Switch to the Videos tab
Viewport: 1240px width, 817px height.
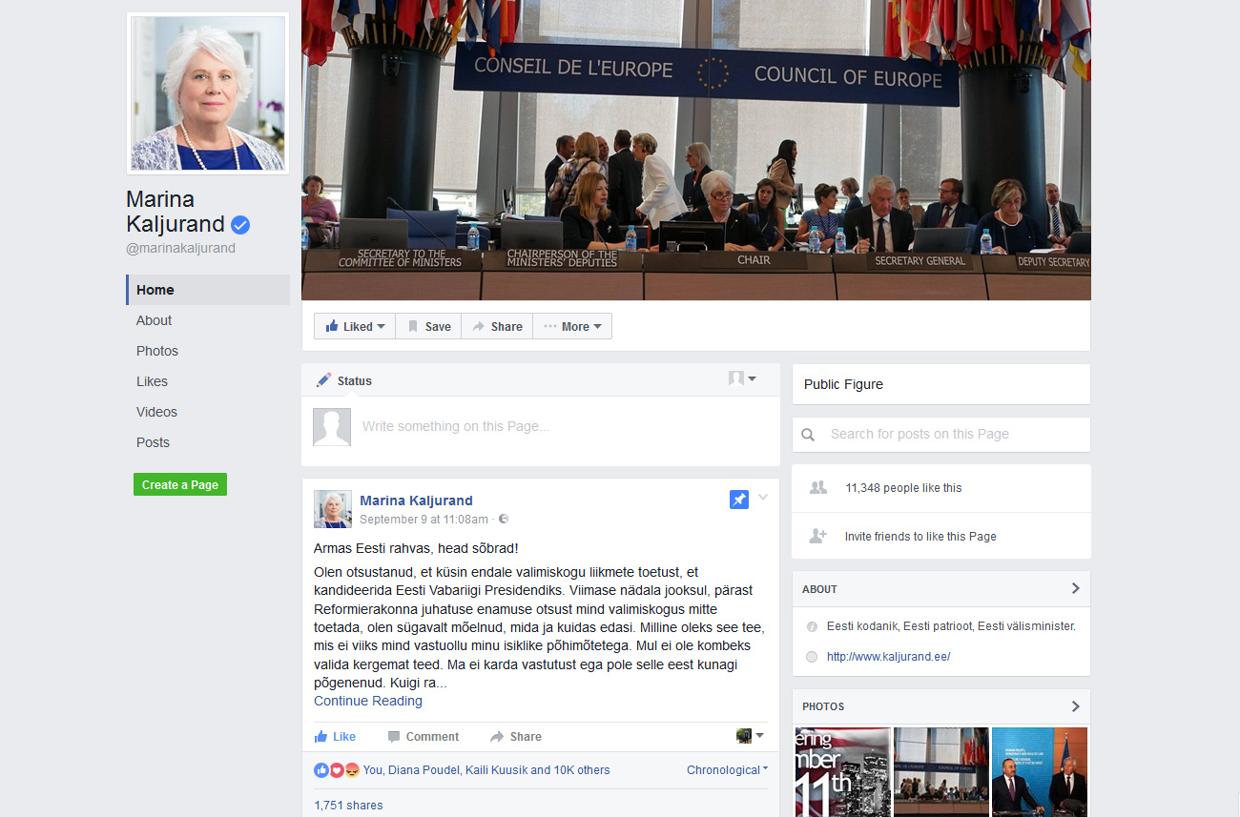[x=156, y=412]
